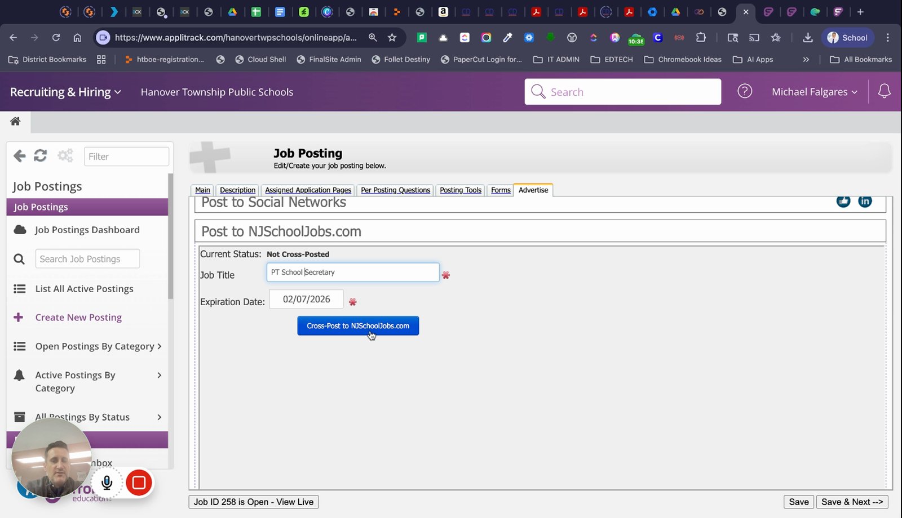Click the search magnifier next to Search Job Postings

coord(19,259)
